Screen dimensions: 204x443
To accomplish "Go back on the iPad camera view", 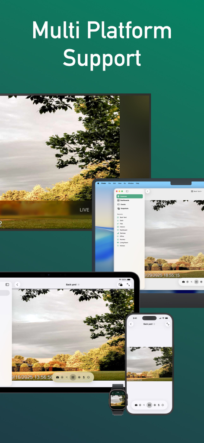I will (17, 285).
